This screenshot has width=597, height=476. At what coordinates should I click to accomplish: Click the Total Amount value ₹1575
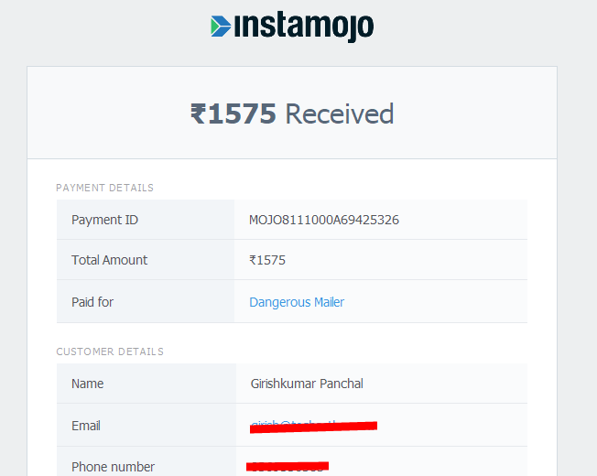pyautogui.click(x=267, y=260)
